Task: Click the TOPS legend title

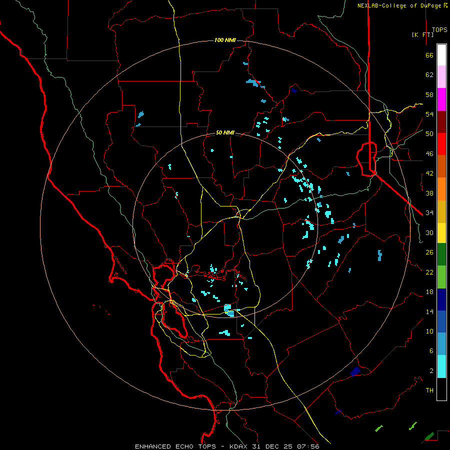Action: click(439, 30)
